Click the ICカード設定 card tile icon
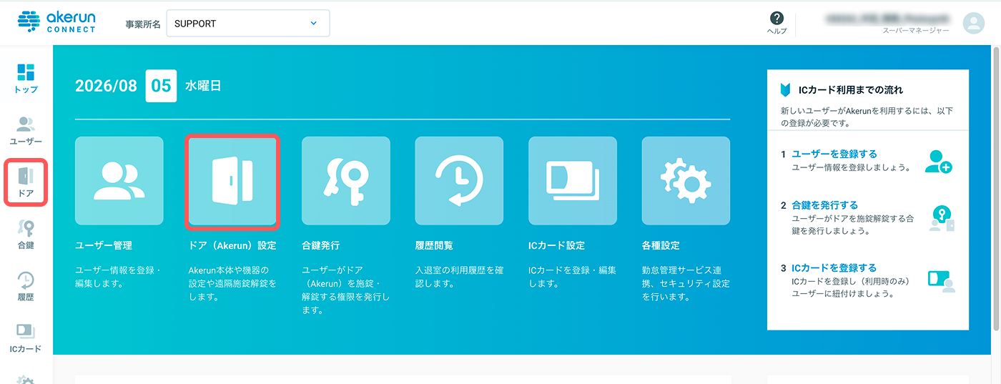 click(573, 181)
